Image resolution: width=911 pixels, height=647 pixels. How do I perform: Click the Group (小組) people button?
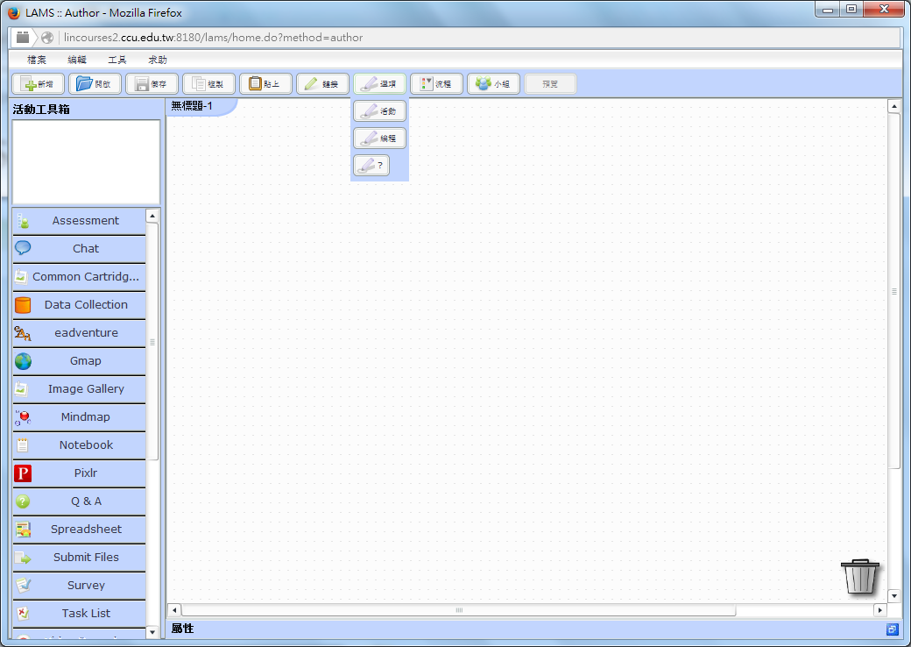(x=493, y=84)
